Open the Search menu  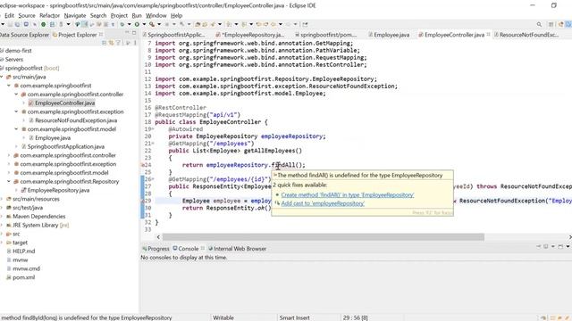(x=98, y=16)
